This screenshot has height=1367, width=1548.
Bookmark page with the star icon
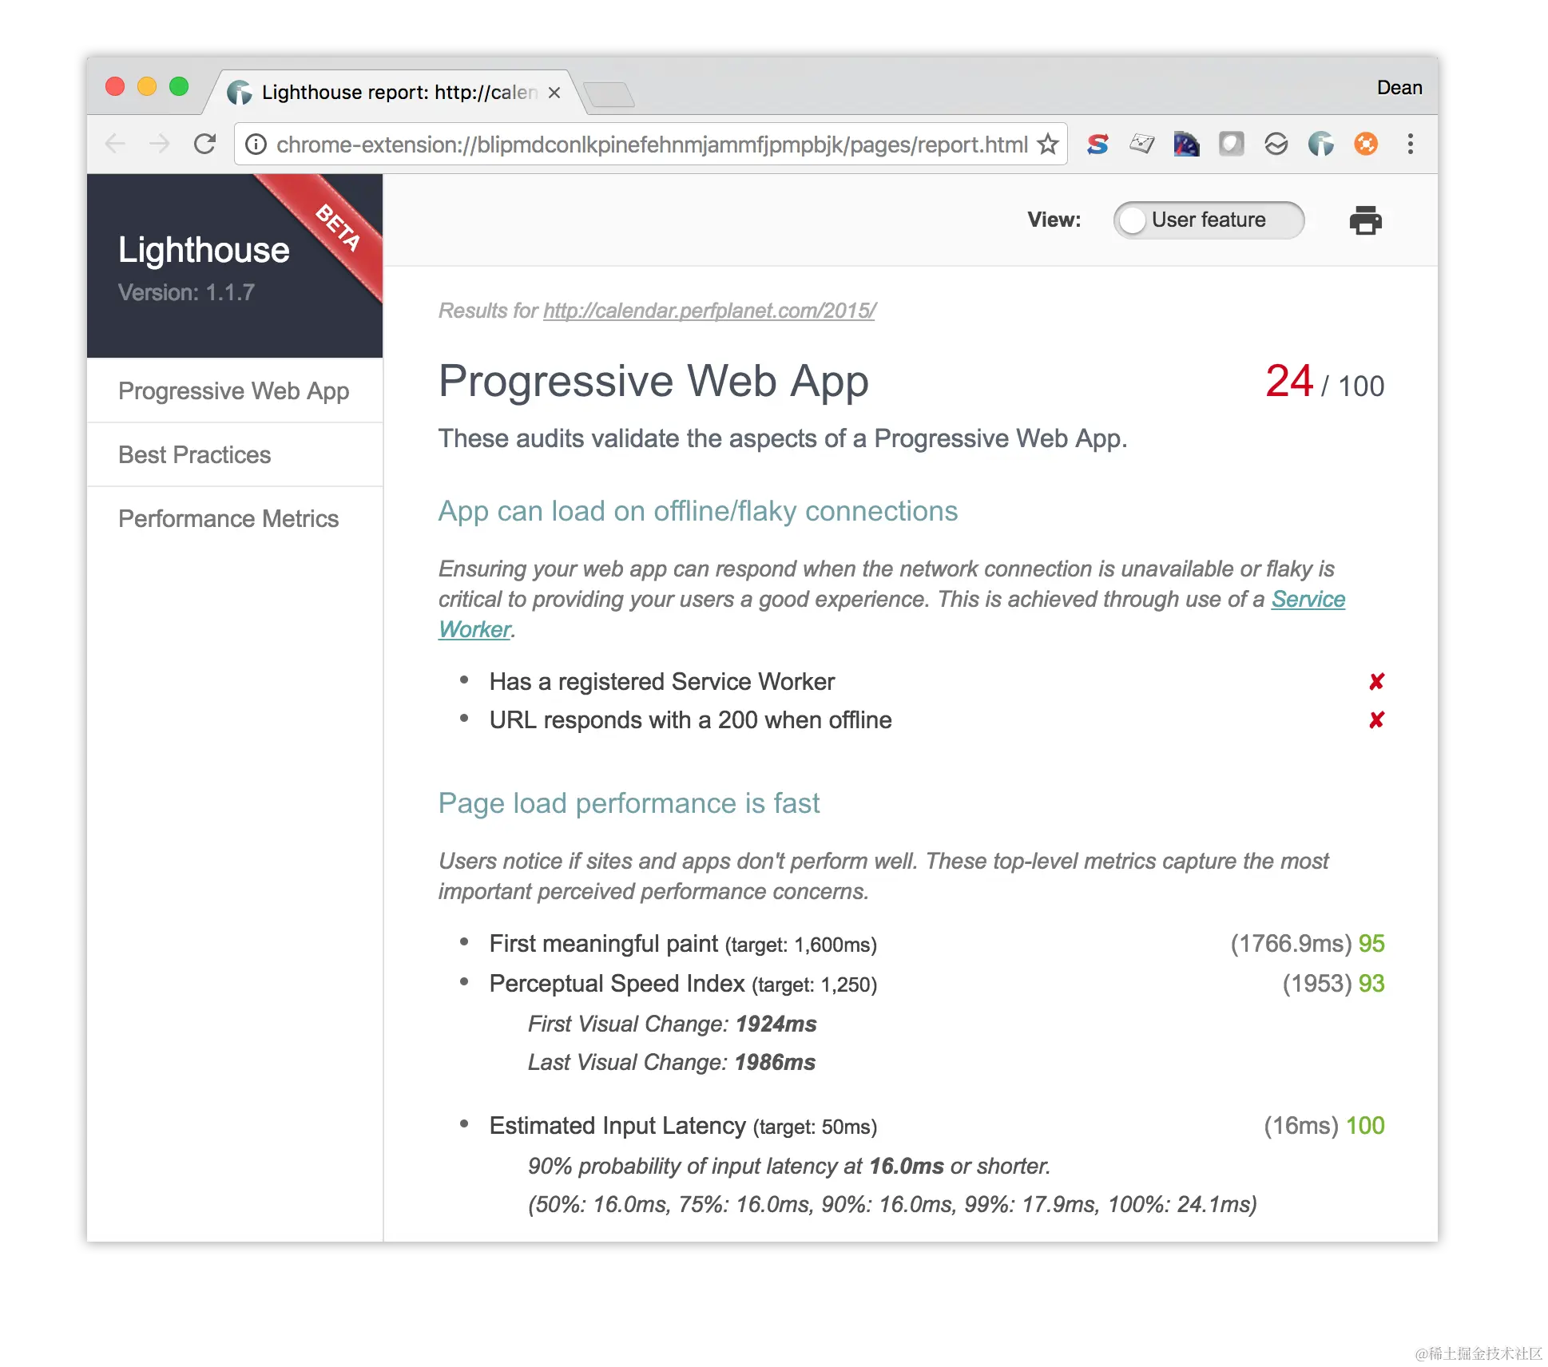point(1047,144)
